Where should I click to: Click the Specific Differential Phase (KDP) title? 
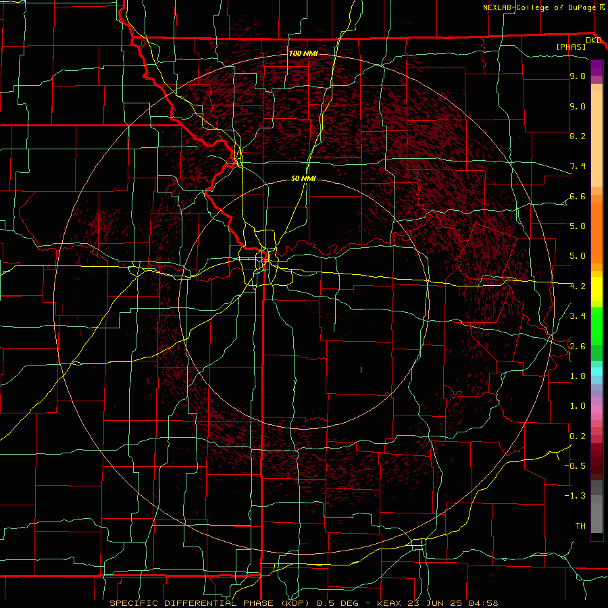210,603
